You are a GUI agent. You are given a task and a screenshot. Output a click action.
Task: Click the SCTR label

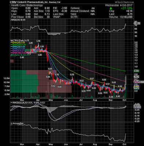(74, 17)
